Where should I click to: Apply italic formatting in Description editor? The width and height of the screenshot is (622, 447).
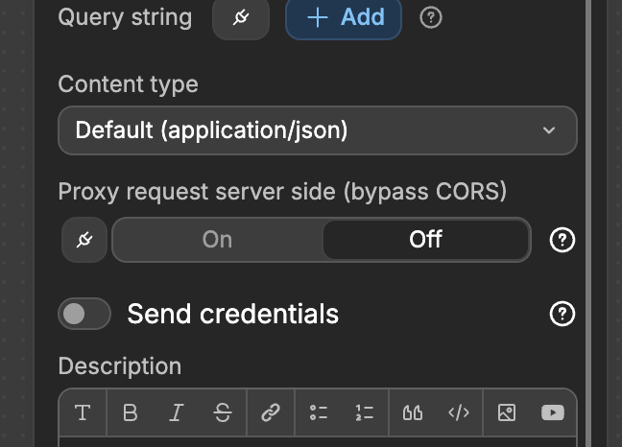tap(177, 412)
